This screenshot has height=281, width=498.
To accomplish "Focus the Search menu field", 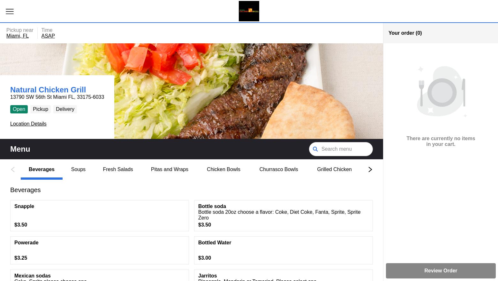I will [x=341, y=149].
